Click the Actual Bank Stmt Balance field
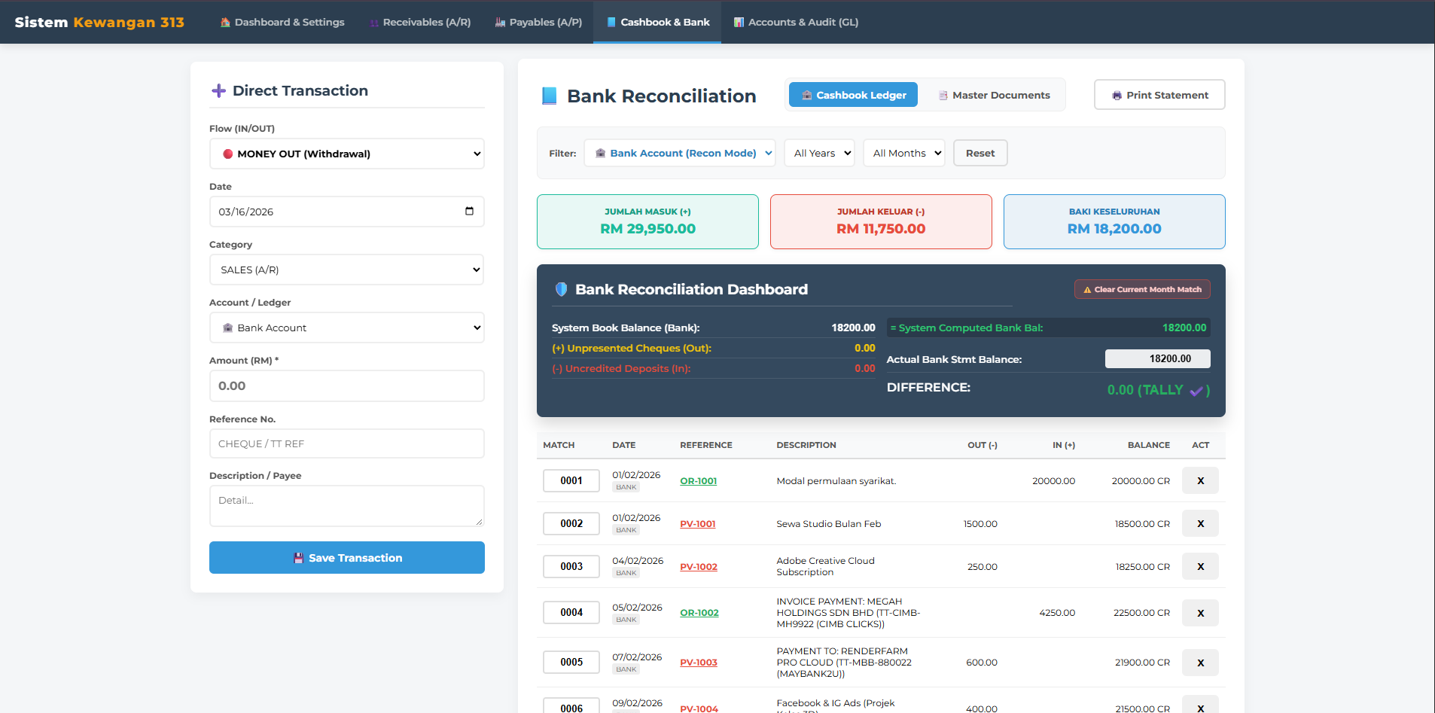1435x713 pixels. 1157,359
